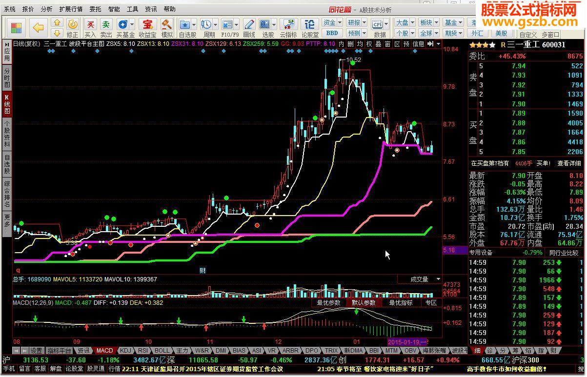This screenshot has width=587, height=377.
Task: Toggle the 窗 window option
Action: click(x=387, y=43)
